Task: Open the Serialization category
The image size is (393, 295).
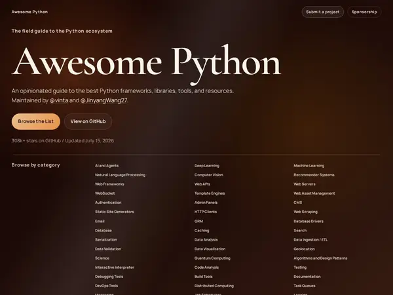Action: point(106,239)
